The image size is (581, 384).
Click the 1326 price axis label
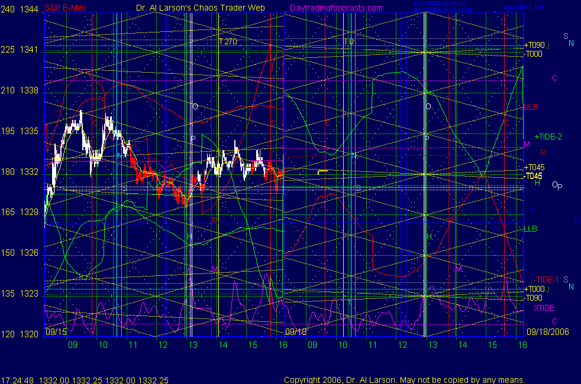coord(29,253)
